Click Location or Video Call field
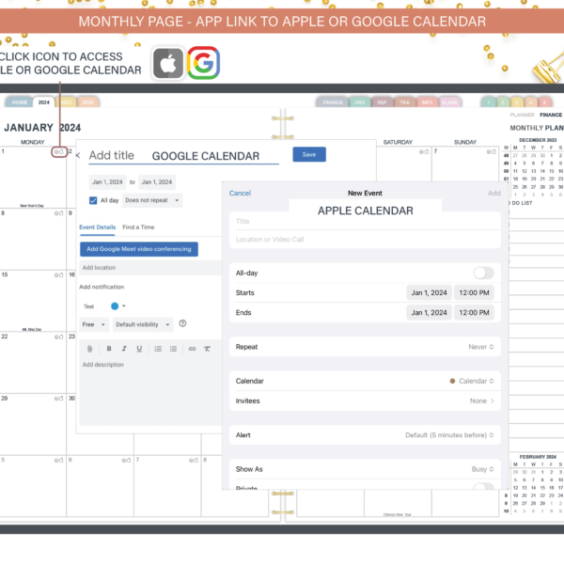 click(x=365, y=239)
